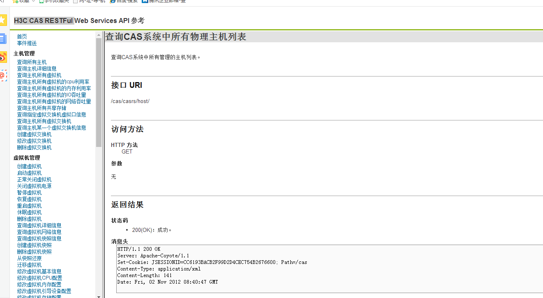Click the 返回结果 heading
Viewport: 543px width, 298px height.
[127, 204]
